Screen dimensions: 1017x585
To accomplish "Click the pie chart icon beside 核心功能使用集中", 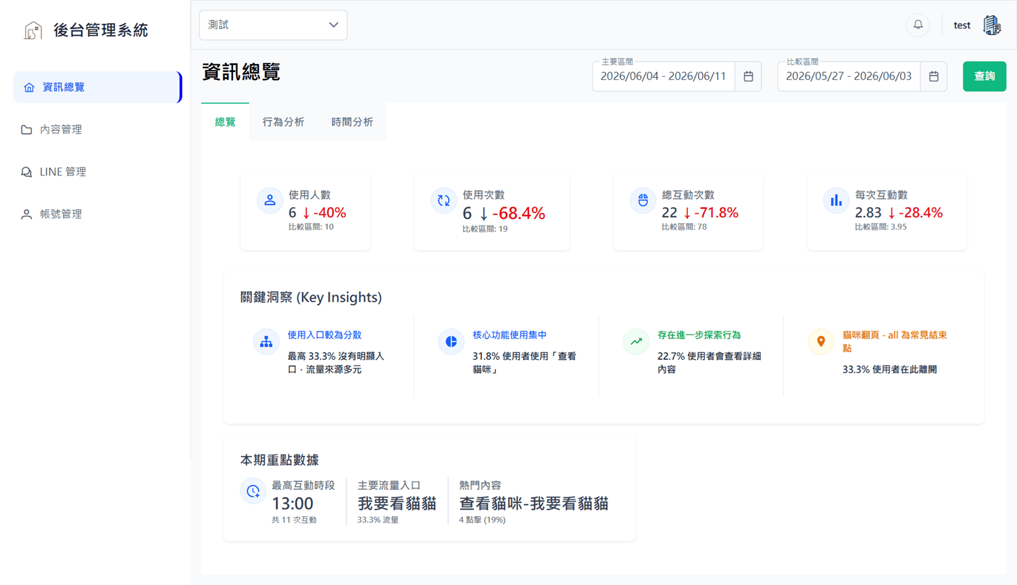I will pos(451,341).
